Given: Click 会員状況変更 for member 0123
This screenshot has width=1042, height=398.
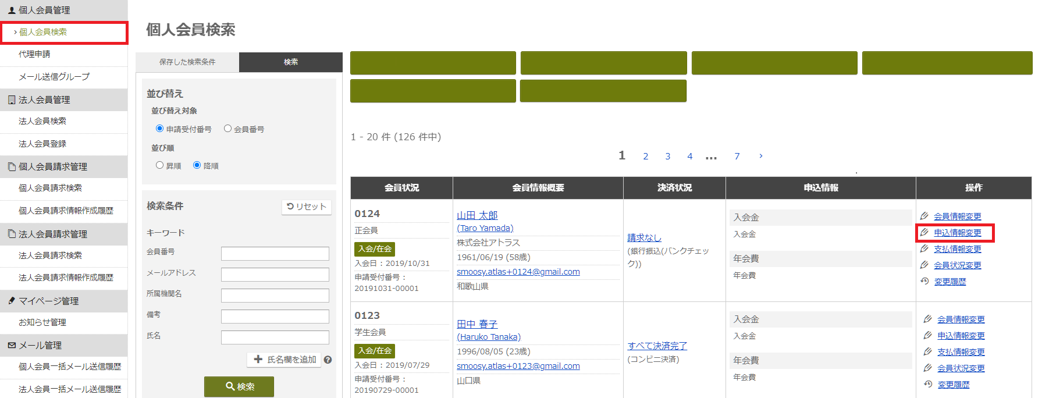Looking at the screenshot, I should tap(961, 368).
